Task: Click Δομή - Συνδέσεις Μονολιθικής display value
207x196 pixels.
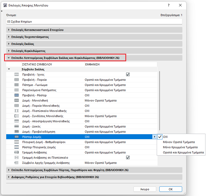Action: [x=101, y=116]
